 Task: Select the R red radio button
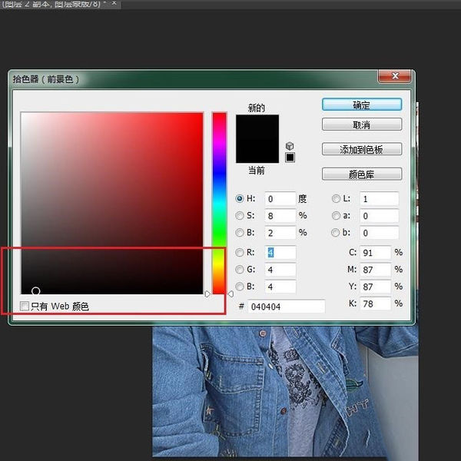(240, 252)
